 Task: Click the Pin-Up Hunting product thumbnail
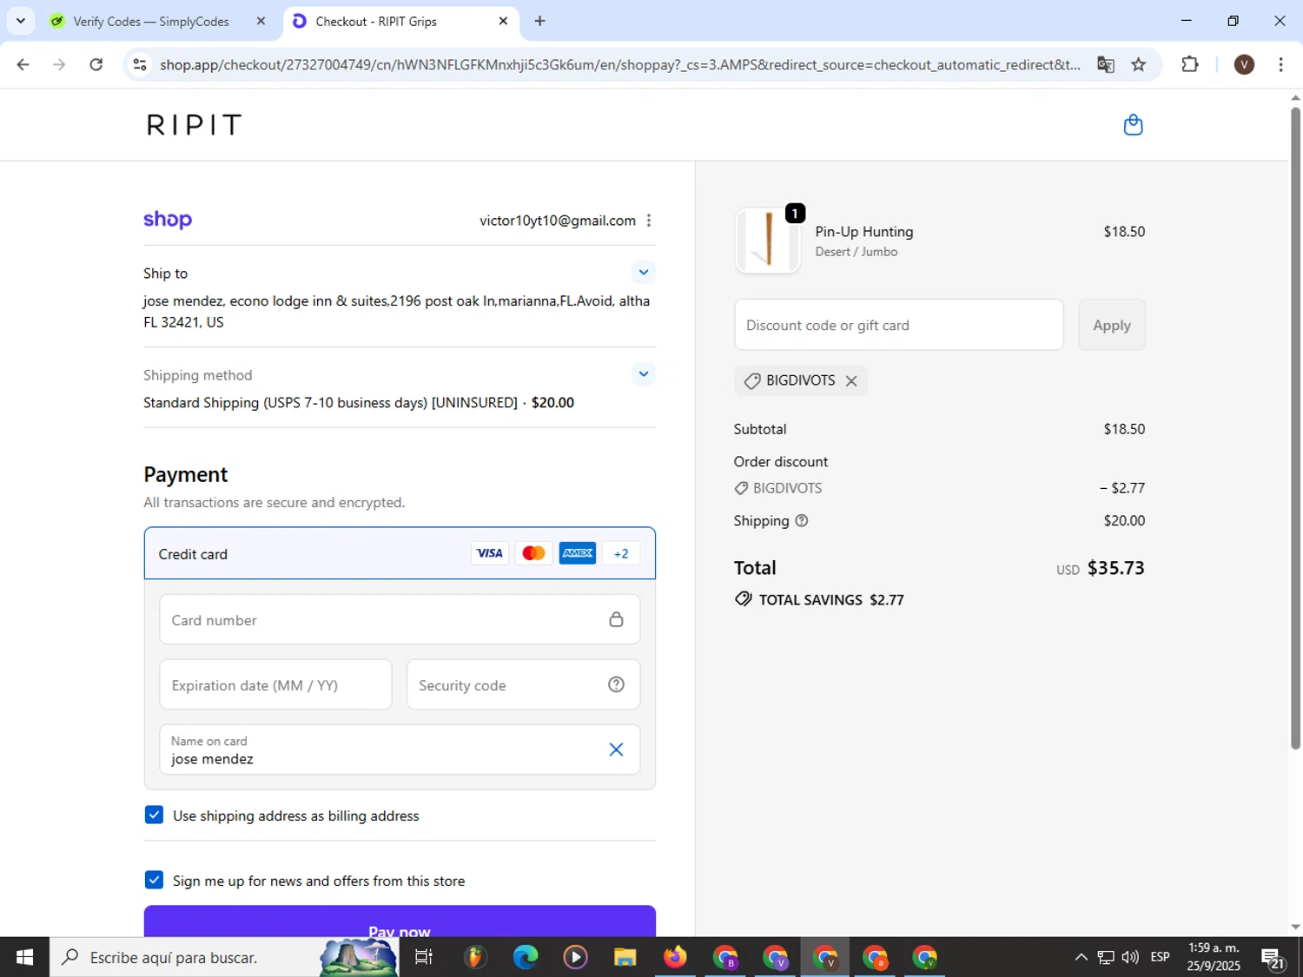[x=768, y=241]
